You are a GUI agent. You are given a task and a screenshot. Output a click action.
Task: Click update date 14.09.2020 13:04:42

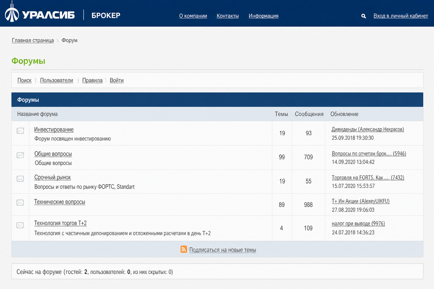pos(353,162)
